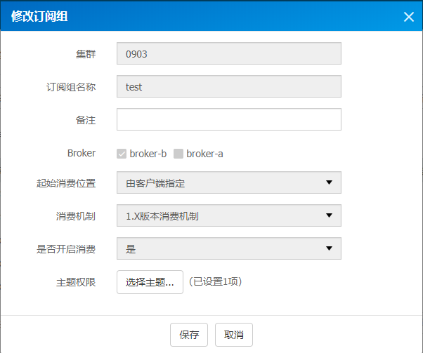Click the 消费机制 label
This screenshot has height=353, width=423.
click(x=76, y=216)
